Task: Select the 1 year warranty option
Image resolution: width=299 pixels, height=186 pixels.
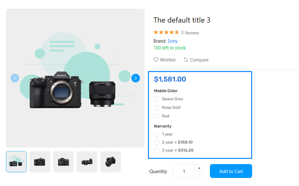Action: pos(157,134)
